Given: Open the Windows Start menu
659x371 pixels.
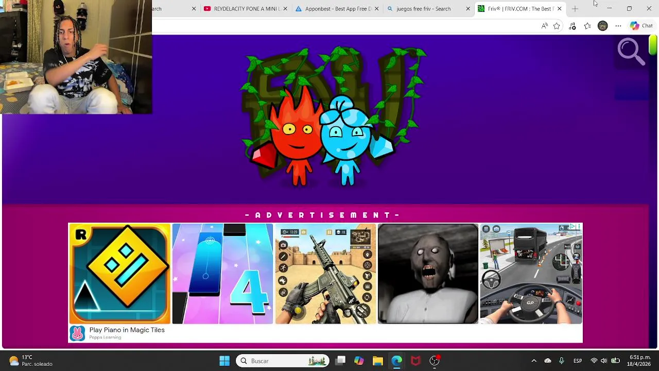Looking at the screenshot, I should 224,361.
